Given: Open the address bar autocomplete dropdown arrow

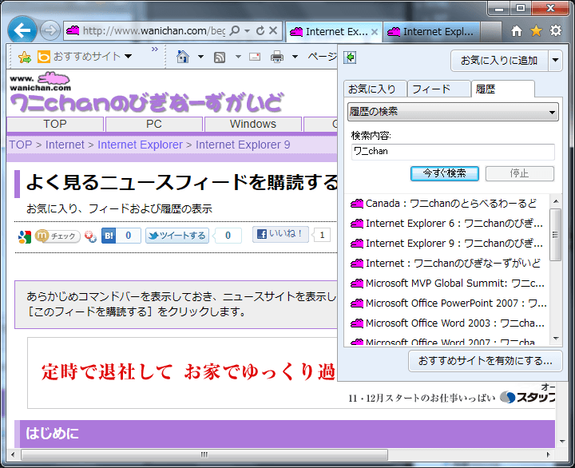Looking at the screenshot, I should point(248,31).
